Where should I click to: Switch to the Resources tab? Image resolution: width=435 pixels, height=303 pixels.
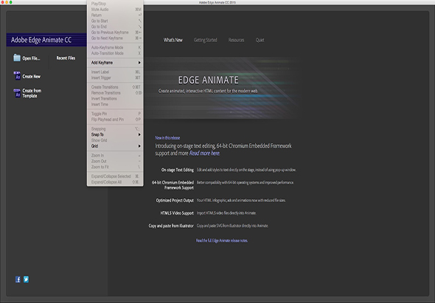point(237,41)
